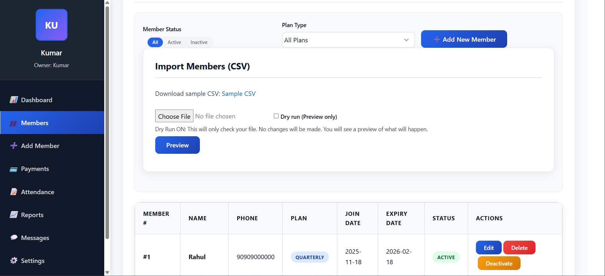Filter members by Inactive status

point(199,42)
